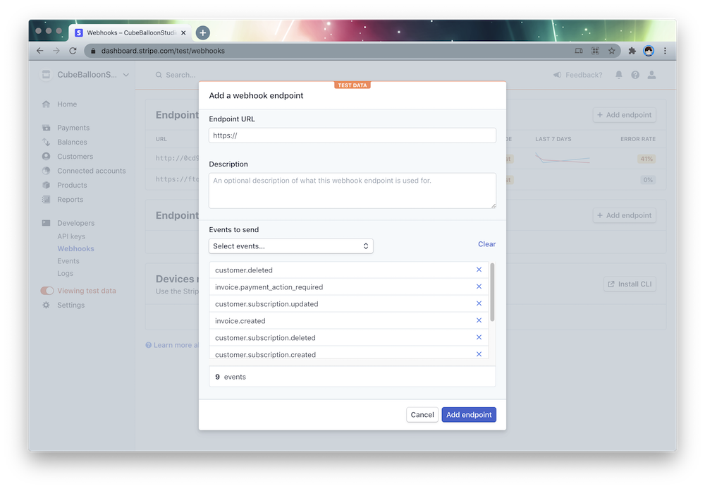Remove invoice.payment_action_required event

click(x=479, y=286)
